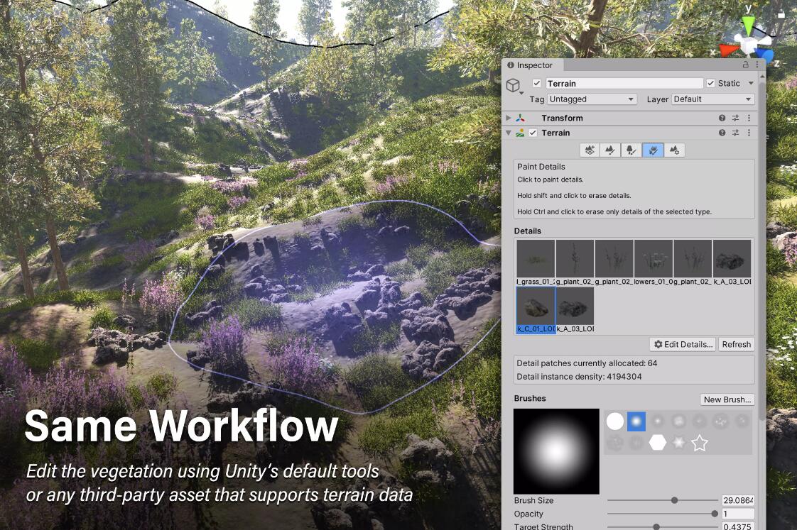Image resolution: width=797 pixels, height=530 pixels.
Task: Open the Tag dropdown showing Untagged
Action: point(592,99)
